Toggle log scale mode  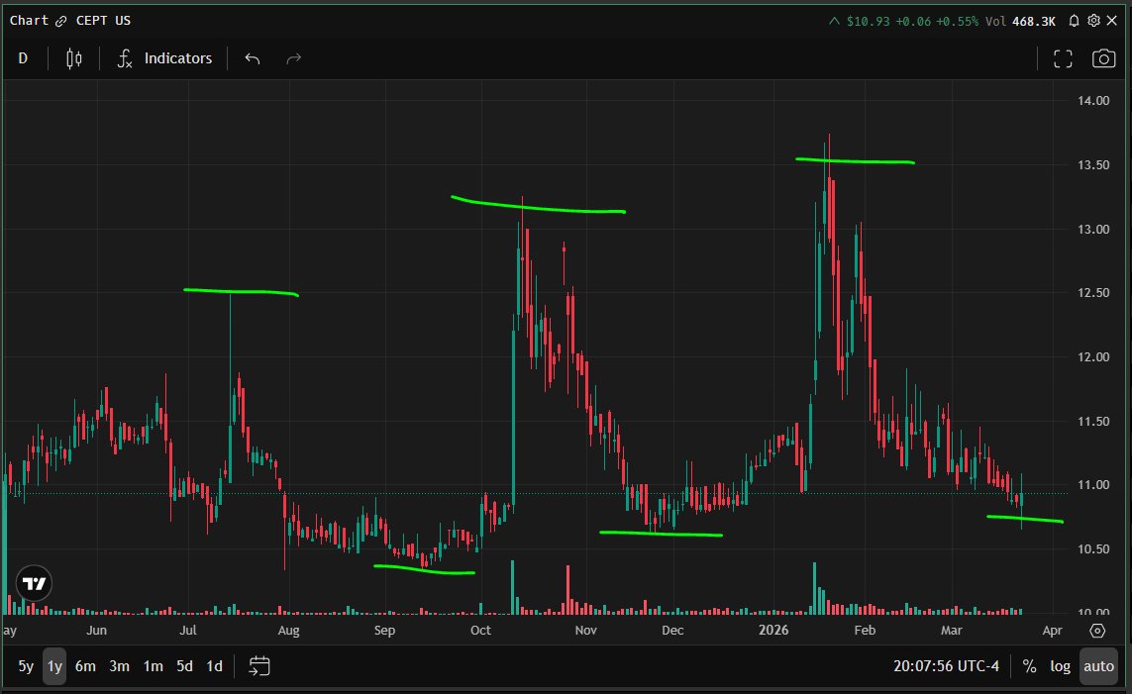(x=1060, y=666)
